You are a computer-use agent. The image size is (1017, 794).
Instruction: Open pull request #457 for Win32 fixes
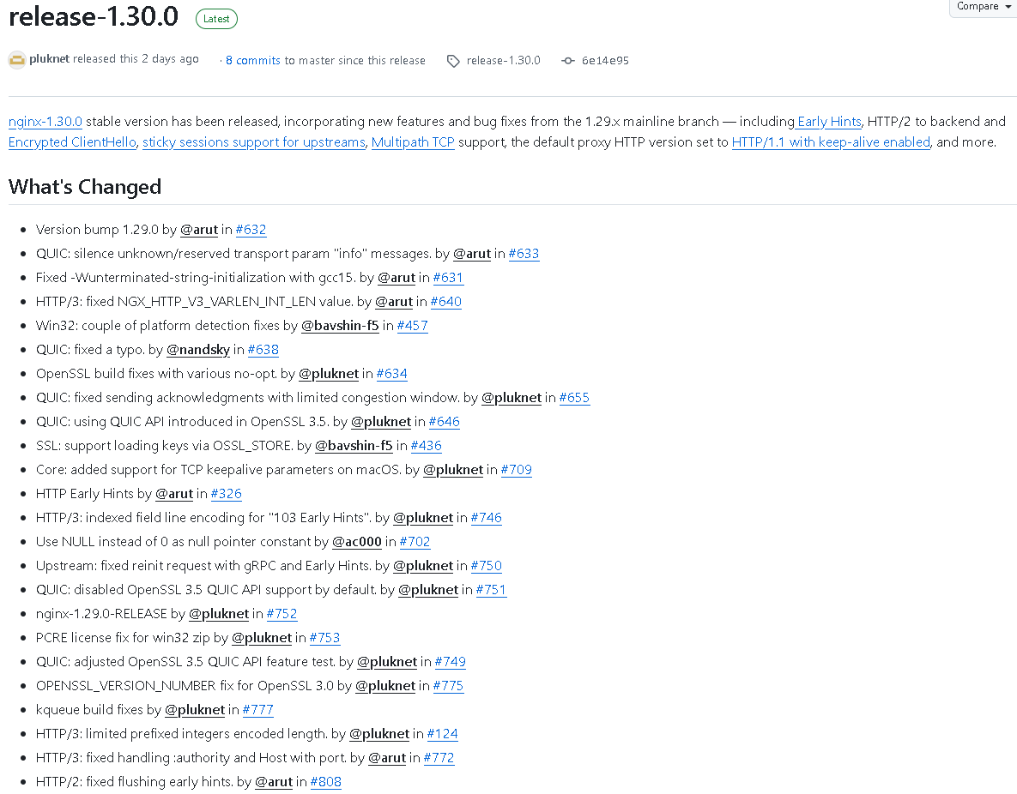click(x=412, y=325)
